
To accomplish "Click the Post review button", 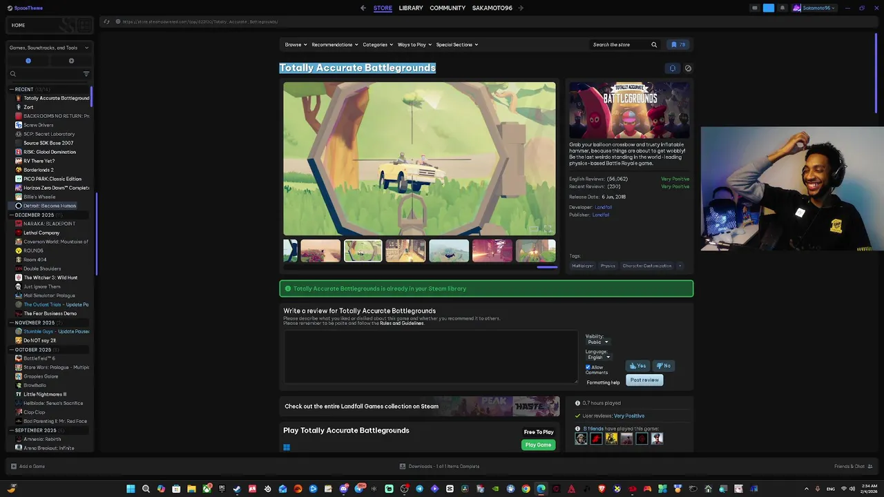I will point(644,380).
